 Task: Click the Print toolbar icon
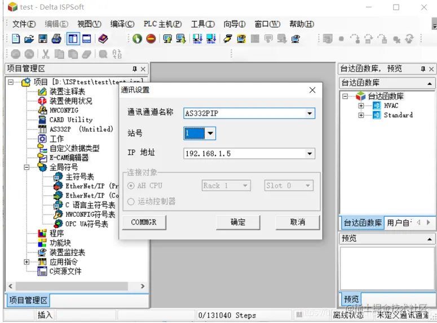click(x=56, y=38)
